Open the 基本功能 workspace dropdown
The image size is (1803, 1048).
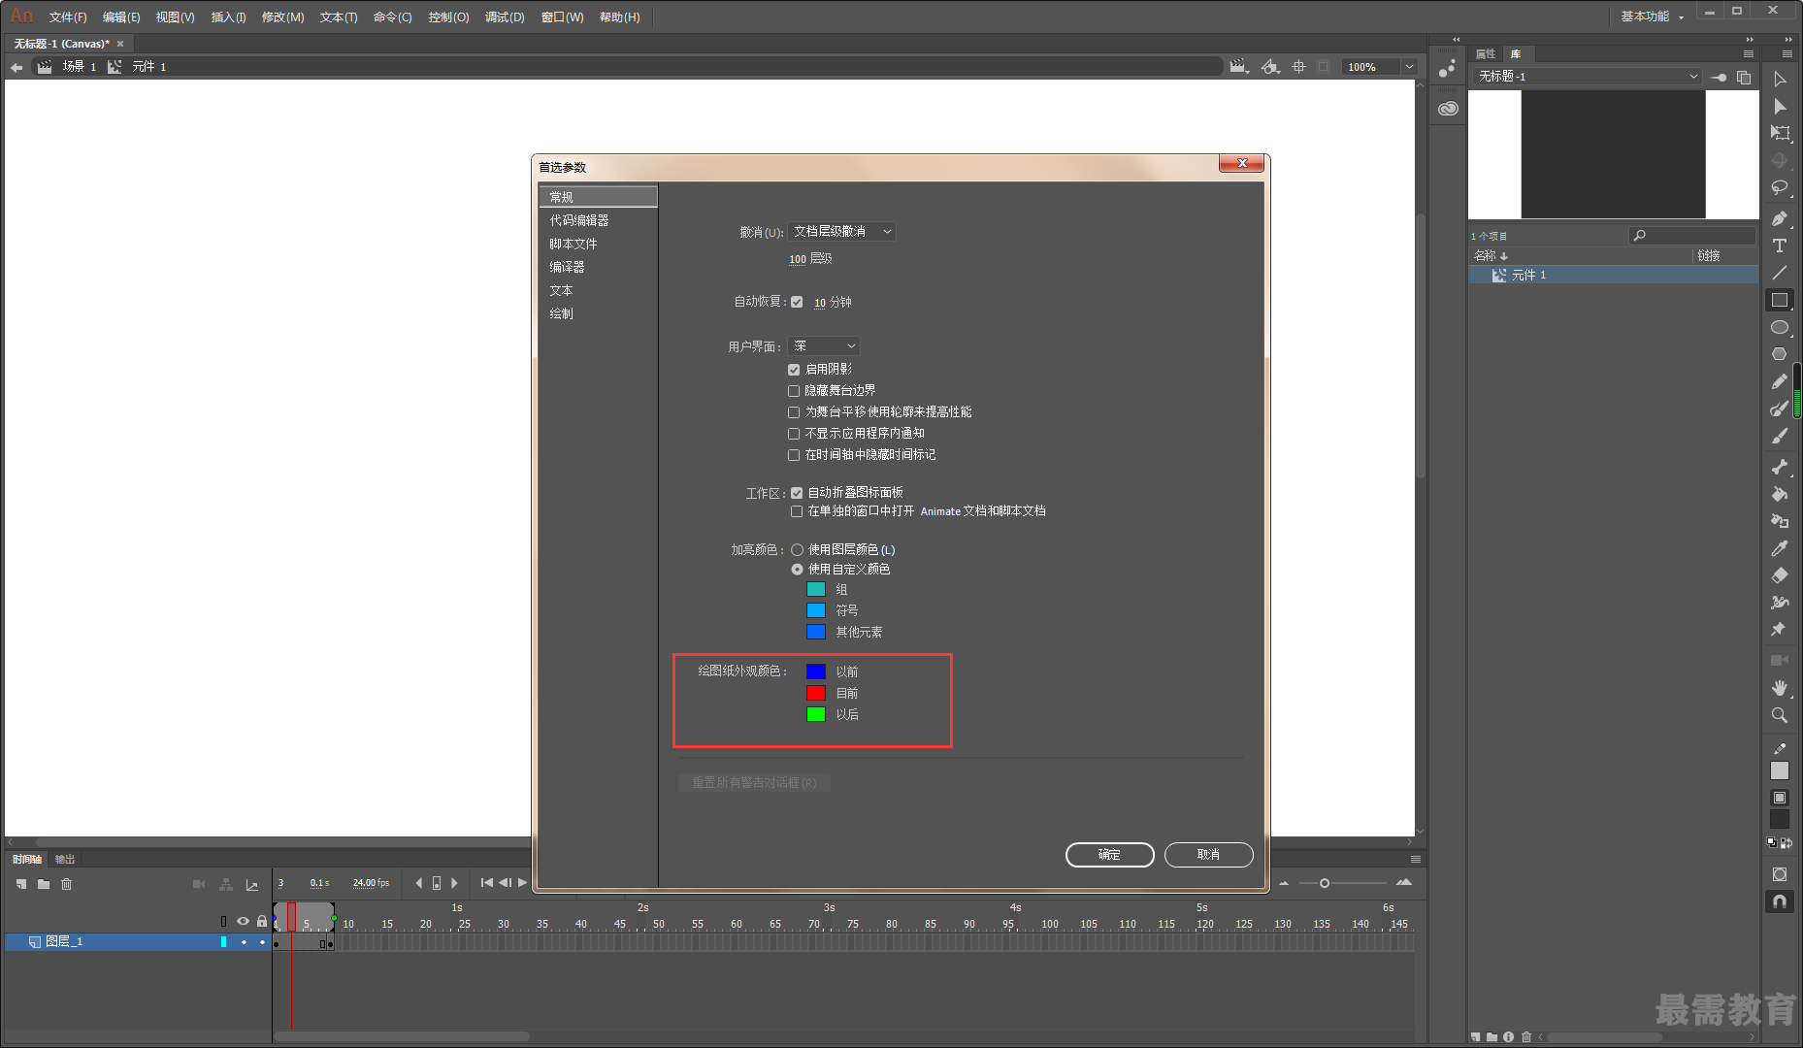(x=1654, y=16)
